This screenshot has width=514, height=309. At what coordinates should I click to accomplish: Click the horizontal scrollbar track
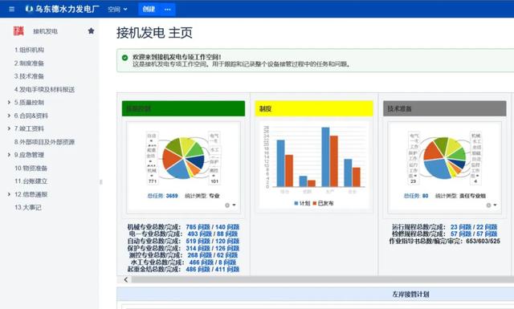[x=323, y=279]
